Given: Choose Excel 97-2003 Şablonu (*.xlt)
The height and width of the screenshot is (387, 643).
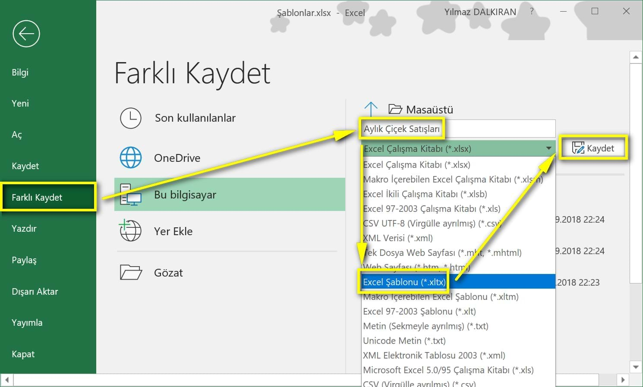Looking at the screenshot, I should (458, 311).
